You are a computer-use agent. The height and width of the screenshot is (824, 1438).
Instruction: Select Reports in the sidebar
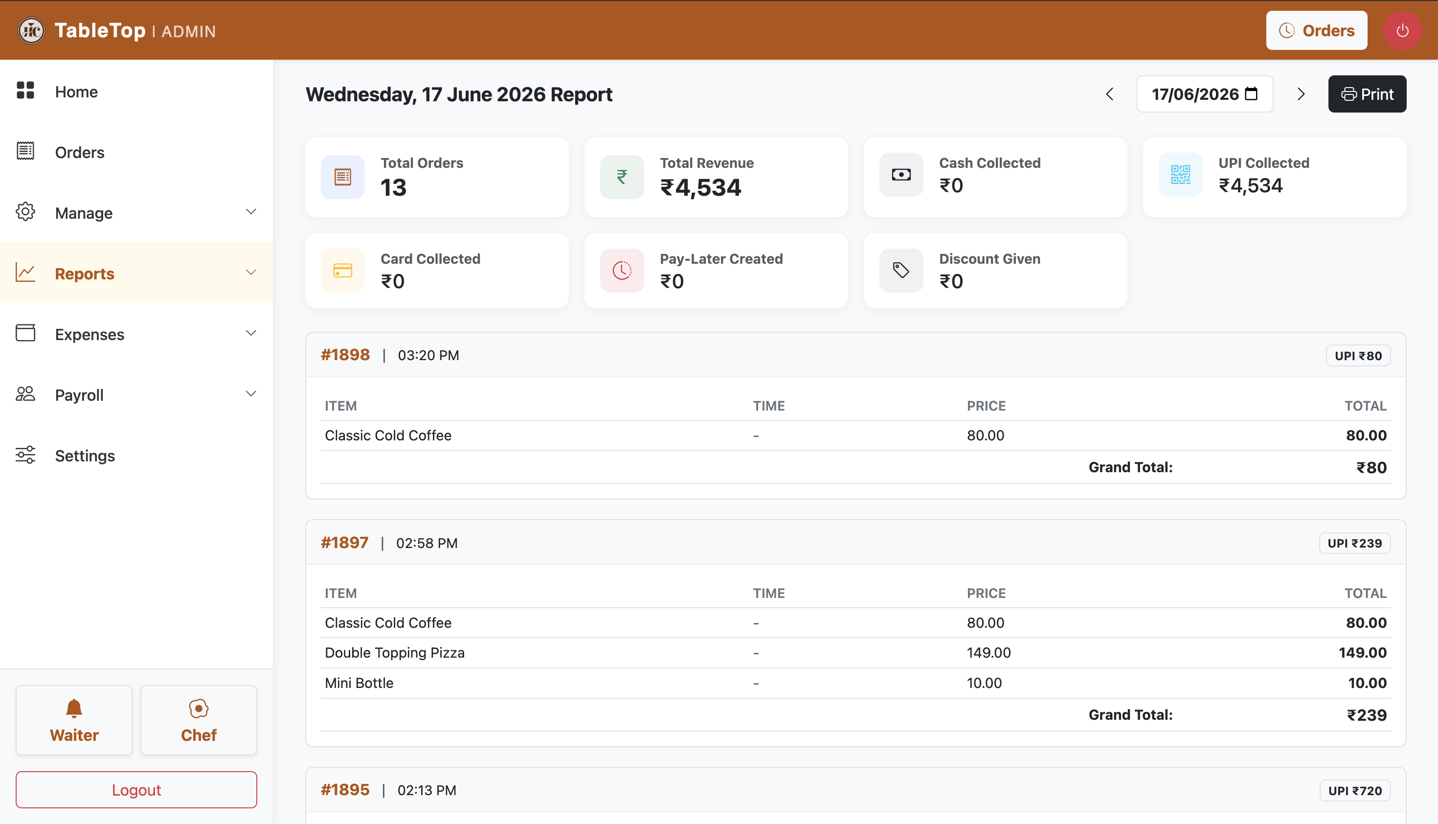tap(136, 273)
